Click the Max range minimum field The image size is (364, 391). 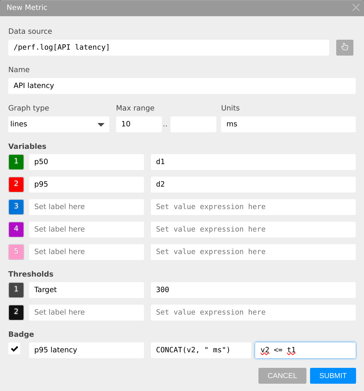pyautogui.click(x=139, y=124)
